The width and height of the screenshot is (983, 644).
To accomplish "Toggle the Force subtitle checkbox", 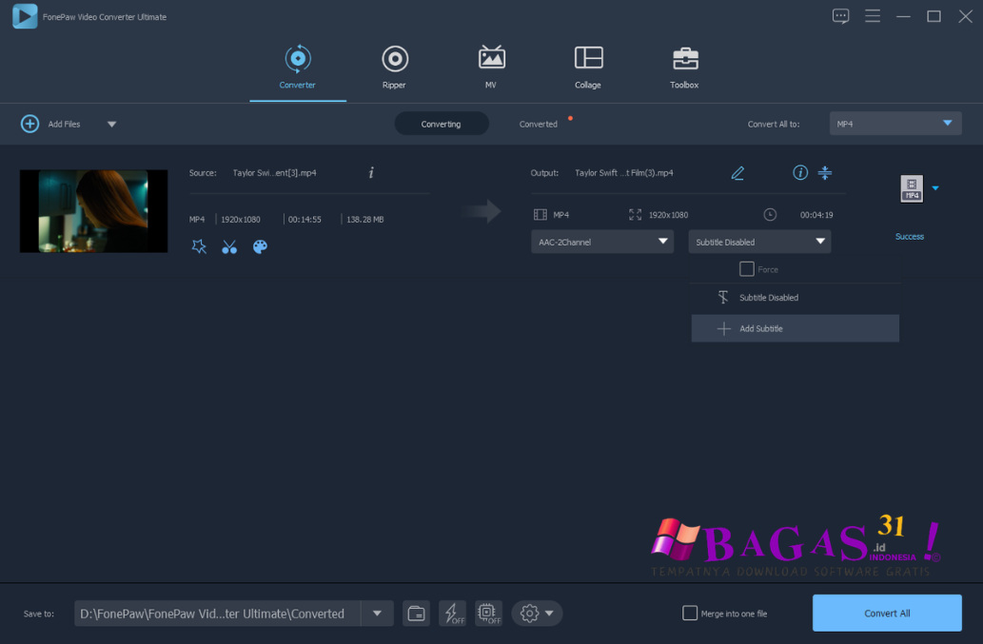I will click(x=747, y=269).
